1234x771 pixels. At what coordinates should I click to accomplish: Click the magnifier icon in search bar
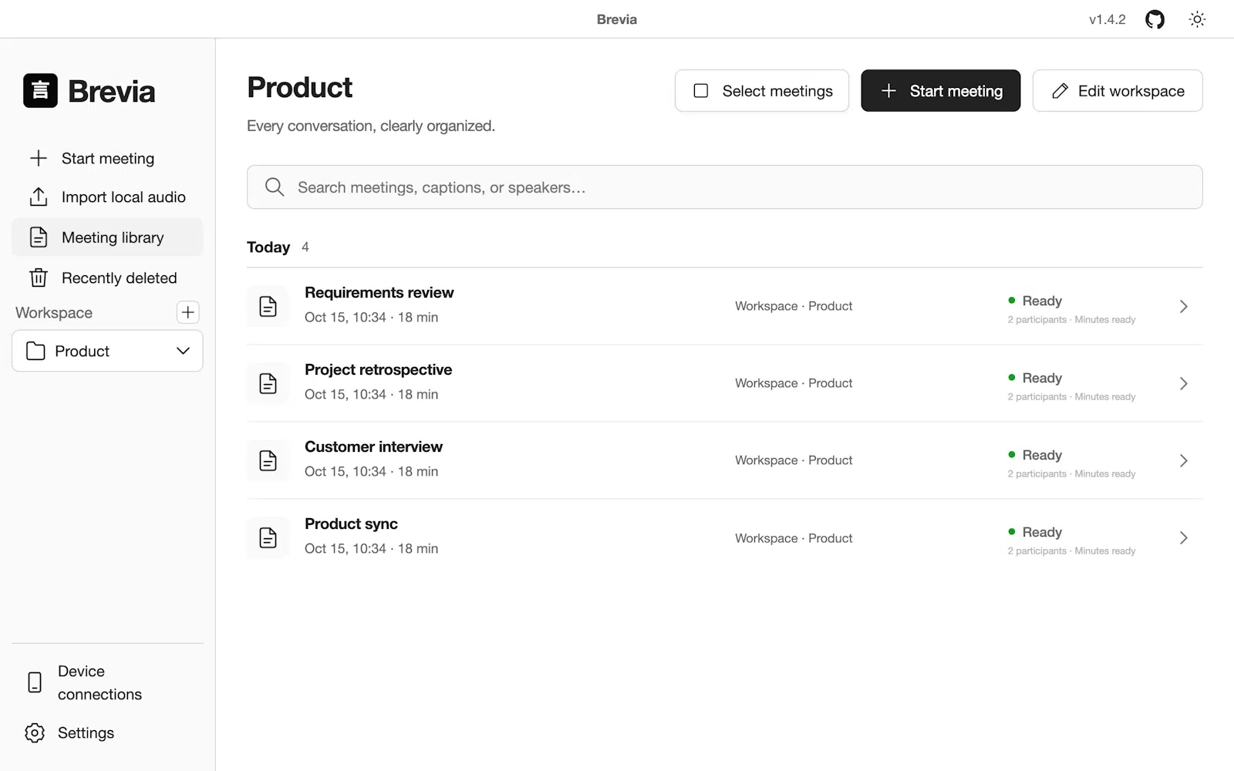coord(275,187)
